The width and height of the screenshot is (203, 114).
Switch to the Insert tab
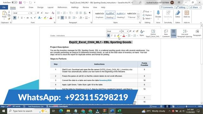[x=22, y=7]
